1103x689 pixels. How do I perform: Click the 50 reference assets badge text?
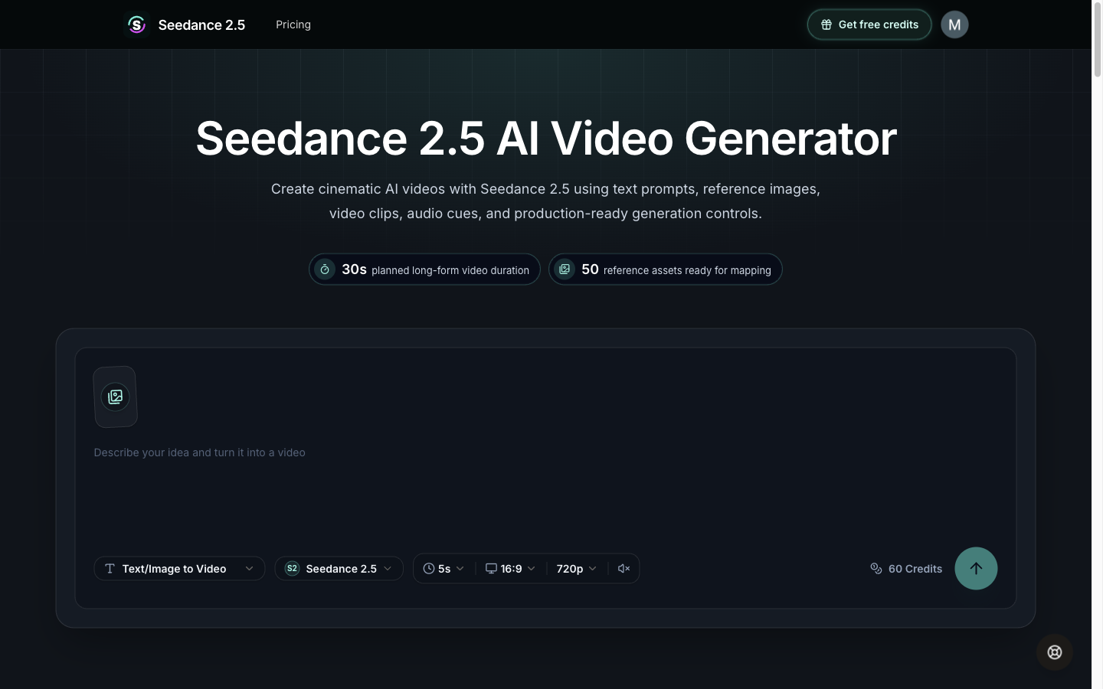[676, 269]
